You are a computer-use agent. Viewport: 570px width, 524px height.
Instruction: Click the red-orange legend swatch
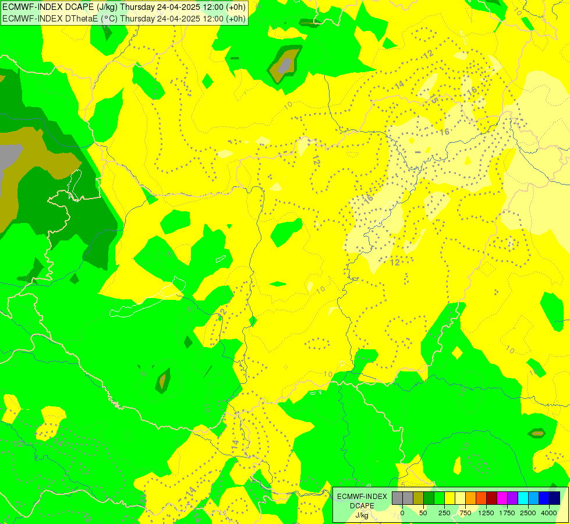[482, 498]
